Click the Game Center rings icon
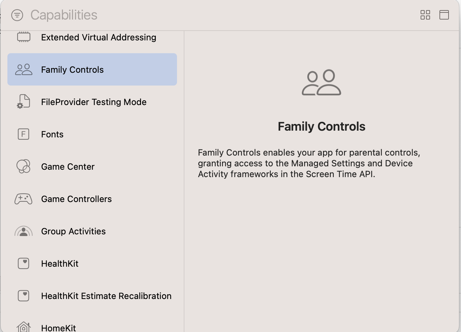 click(x=23, y=166)
